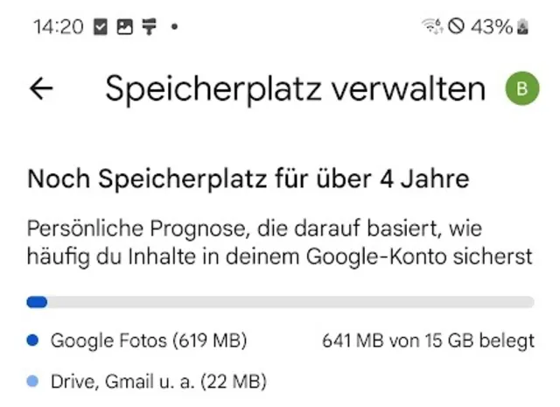The width and height of the screenshot is (560, 407).
Task: Select the Drive, Gmail u. a. (22 MB) entry
Action: pos(158,382)
